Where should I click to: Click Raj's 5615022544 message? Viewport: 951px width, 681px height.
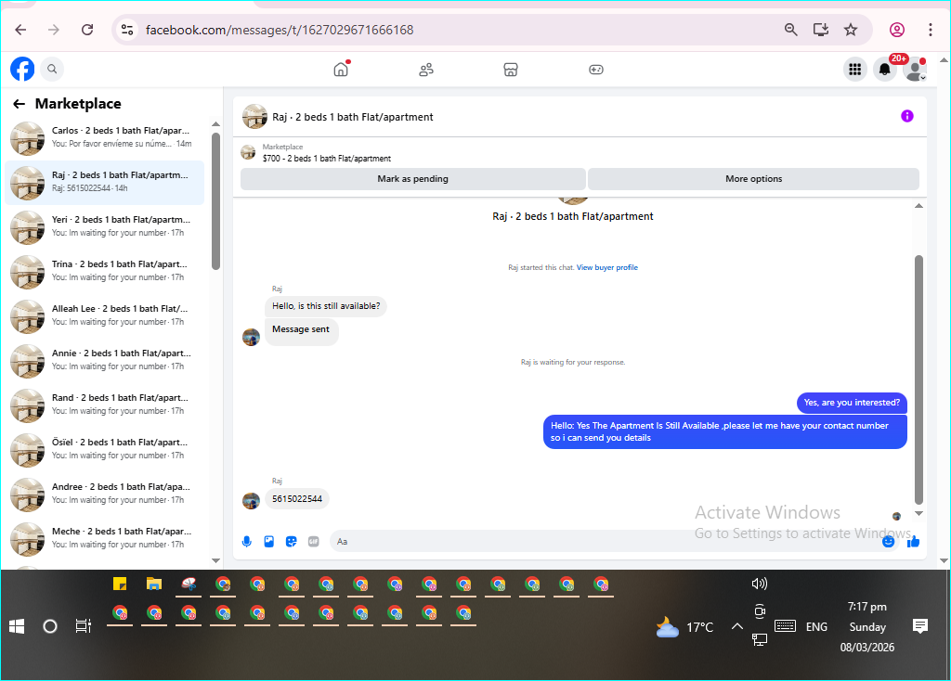coord(297,499)
